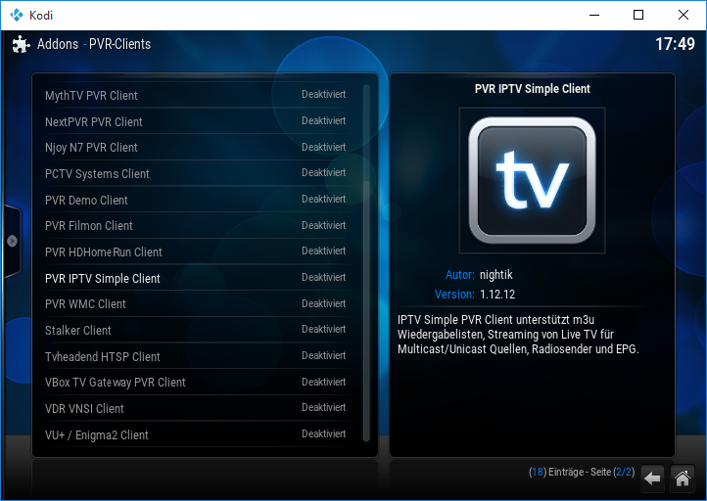Image resolution: width=707 pixels, height=501 pixels.
Task: Click the PVR IPTV Simple Client thumbnail
Action: coord(532,180)
